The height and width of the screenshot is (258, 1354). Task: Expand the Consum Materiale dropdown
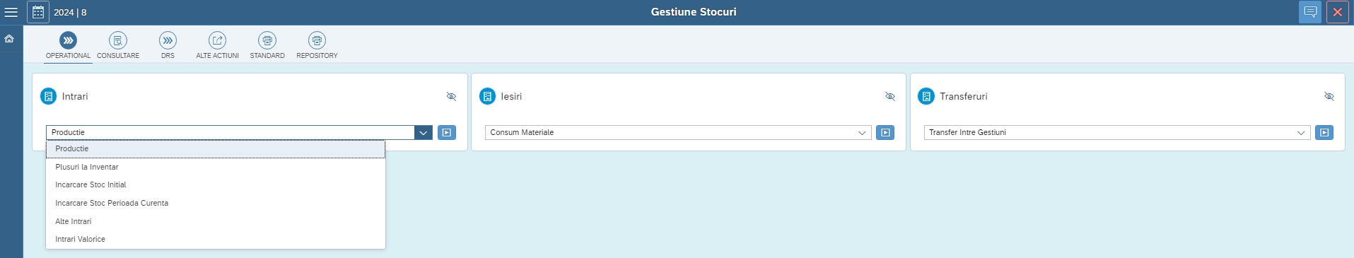(862, 132)
